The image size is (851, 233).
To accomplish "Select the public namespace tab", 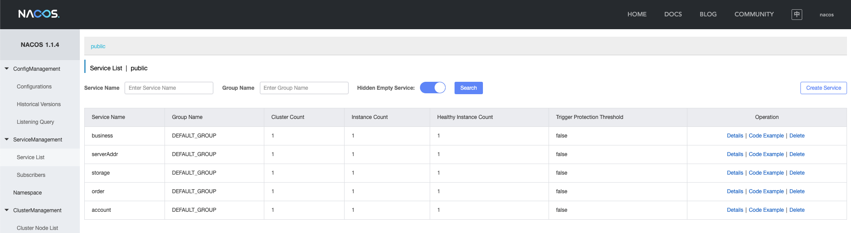I will click(98, 46).
